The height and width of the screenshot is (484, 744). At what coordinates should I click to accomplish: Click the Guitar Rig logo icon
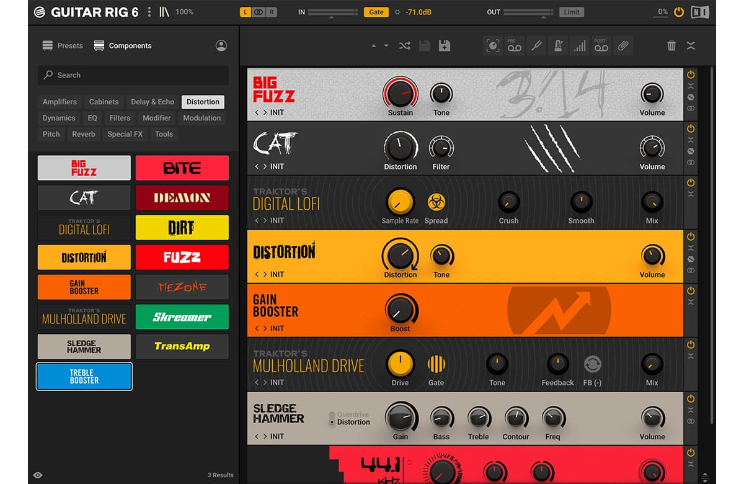[40, 12]
